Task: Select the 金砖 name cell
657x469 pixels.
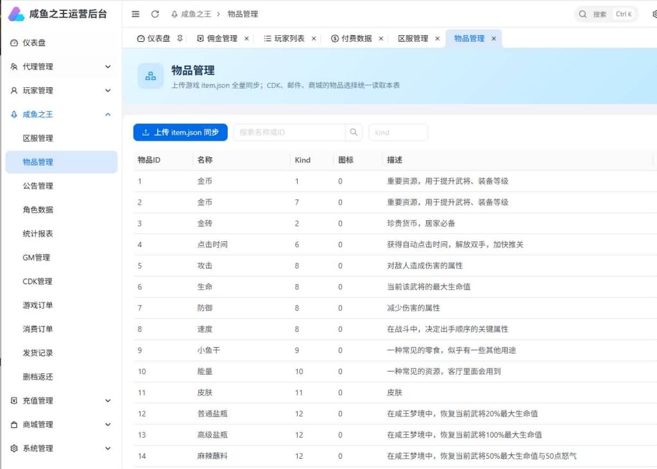Action: [x=205, y=223]
